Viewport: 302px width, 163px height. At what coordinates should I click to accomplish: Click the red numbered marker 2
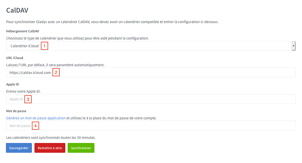56,73
